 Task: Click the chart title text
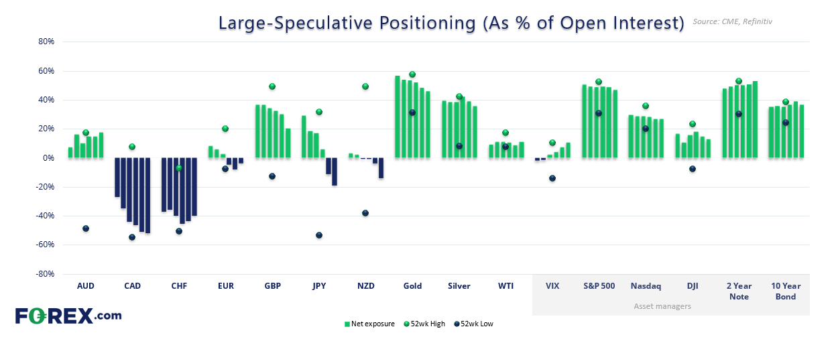451,23
